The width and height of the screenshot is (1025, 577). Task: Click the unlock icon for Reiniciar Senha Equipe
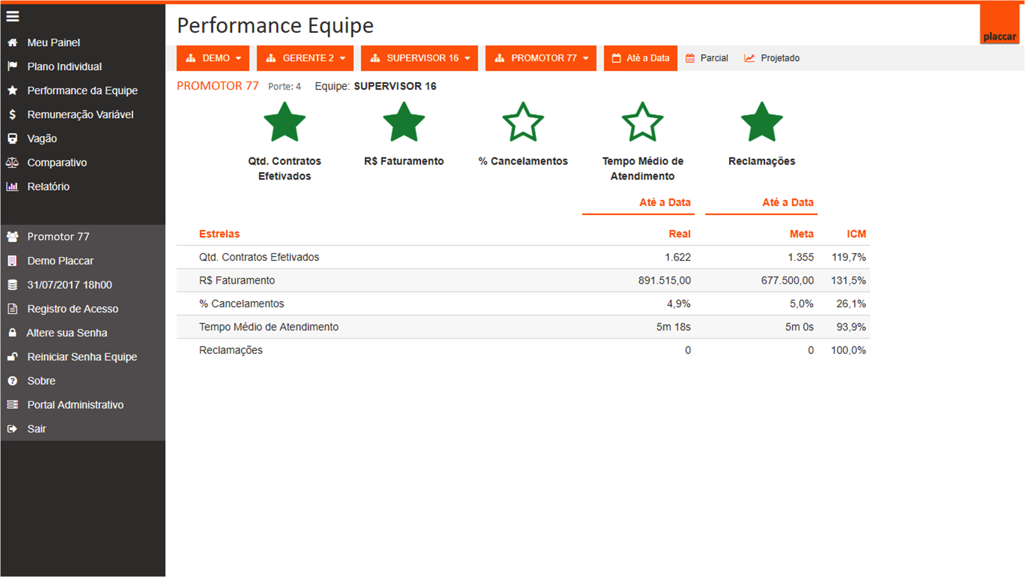(12, 357)
